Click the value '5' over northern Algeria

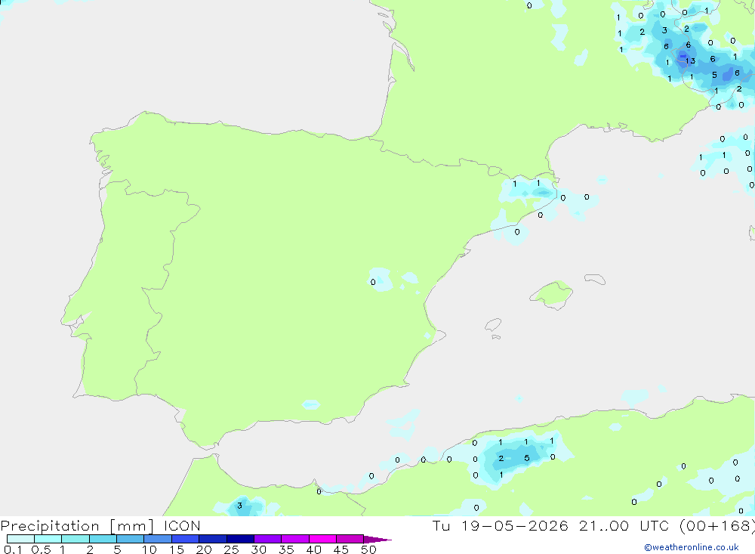point(527,458)
